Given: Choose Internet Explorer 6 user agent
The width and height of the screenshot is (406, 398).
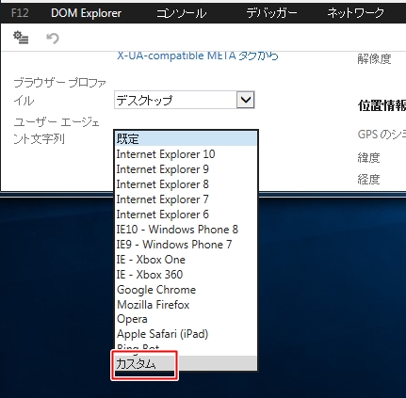Looking at the screenshot, I should [186, 215].
